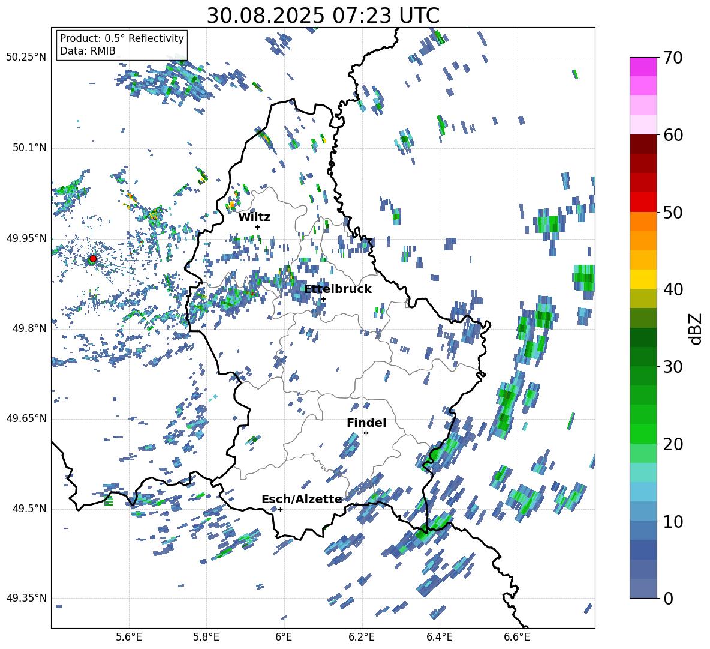Click the 49.8°N latitude label

click(x=30, y=328)
